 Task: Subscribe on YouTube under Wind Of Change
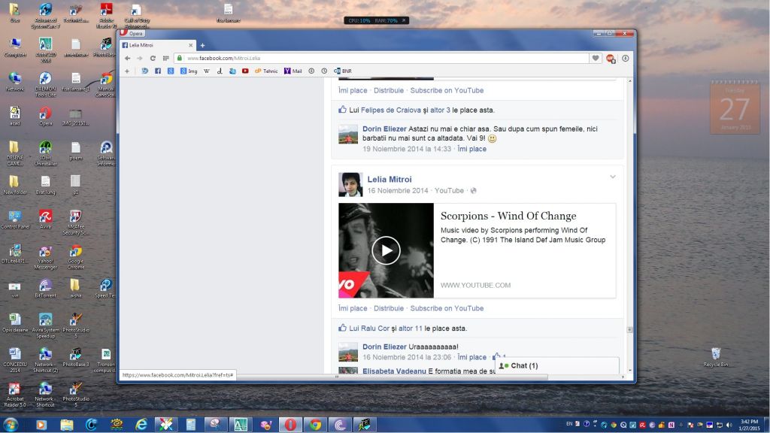pos(447,308)
